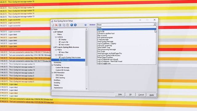Click the Help button

point(120,94)
